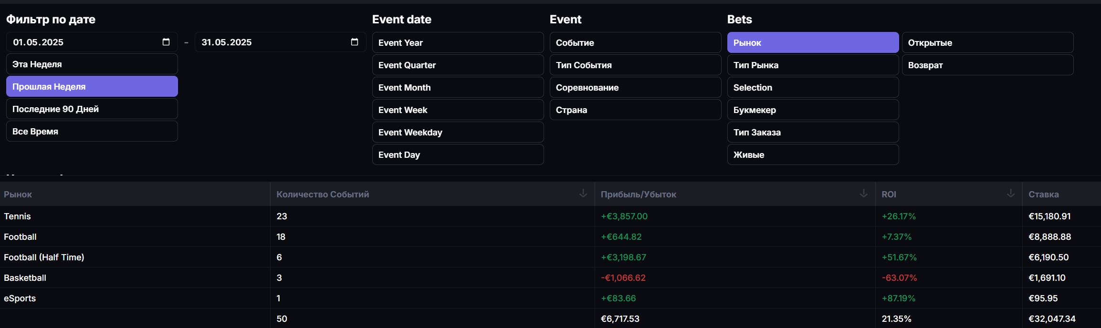Sort by ROI column arrow icon
This screenshot has width=1101, height=328.
click(x=1010, y=193)
